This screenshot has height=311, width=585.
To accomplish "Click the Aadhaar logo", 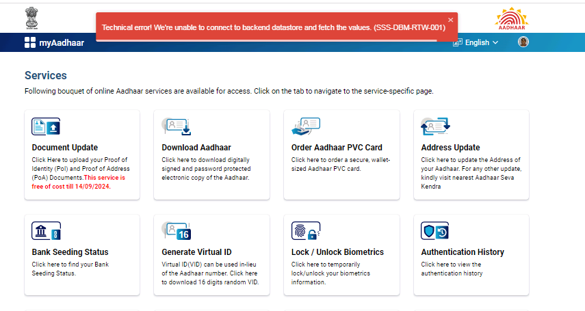I will click(512, 18).
